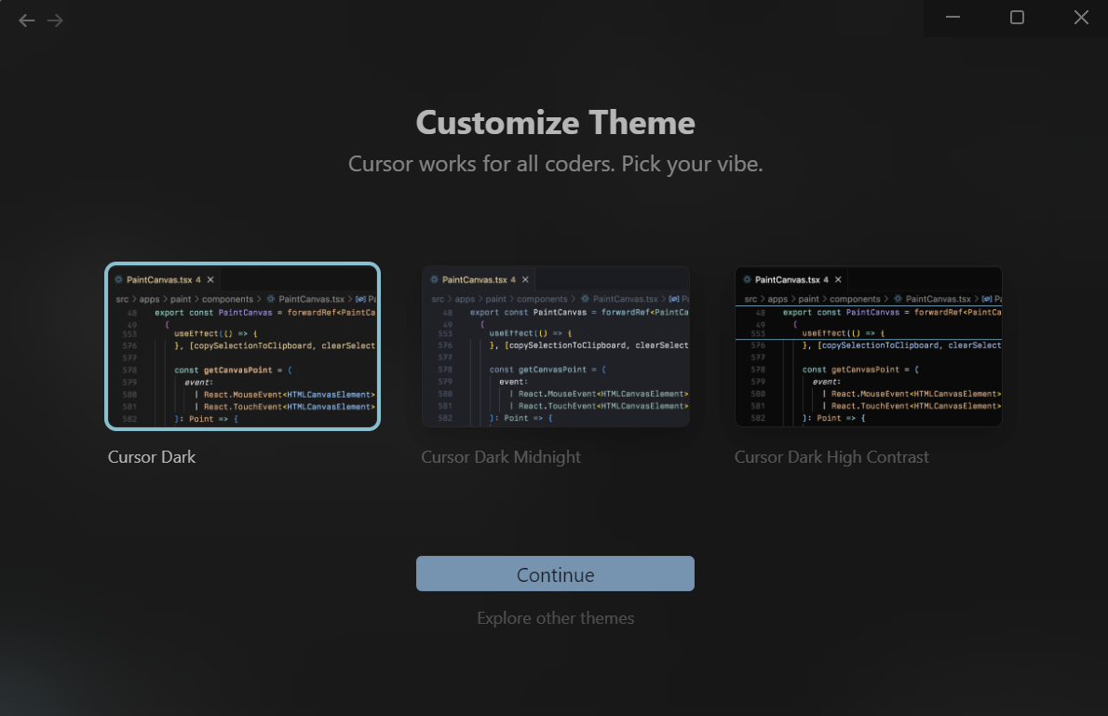
Task: Maximize the Cursor window
Action: pyautogui.click(x=1017, y=18)
